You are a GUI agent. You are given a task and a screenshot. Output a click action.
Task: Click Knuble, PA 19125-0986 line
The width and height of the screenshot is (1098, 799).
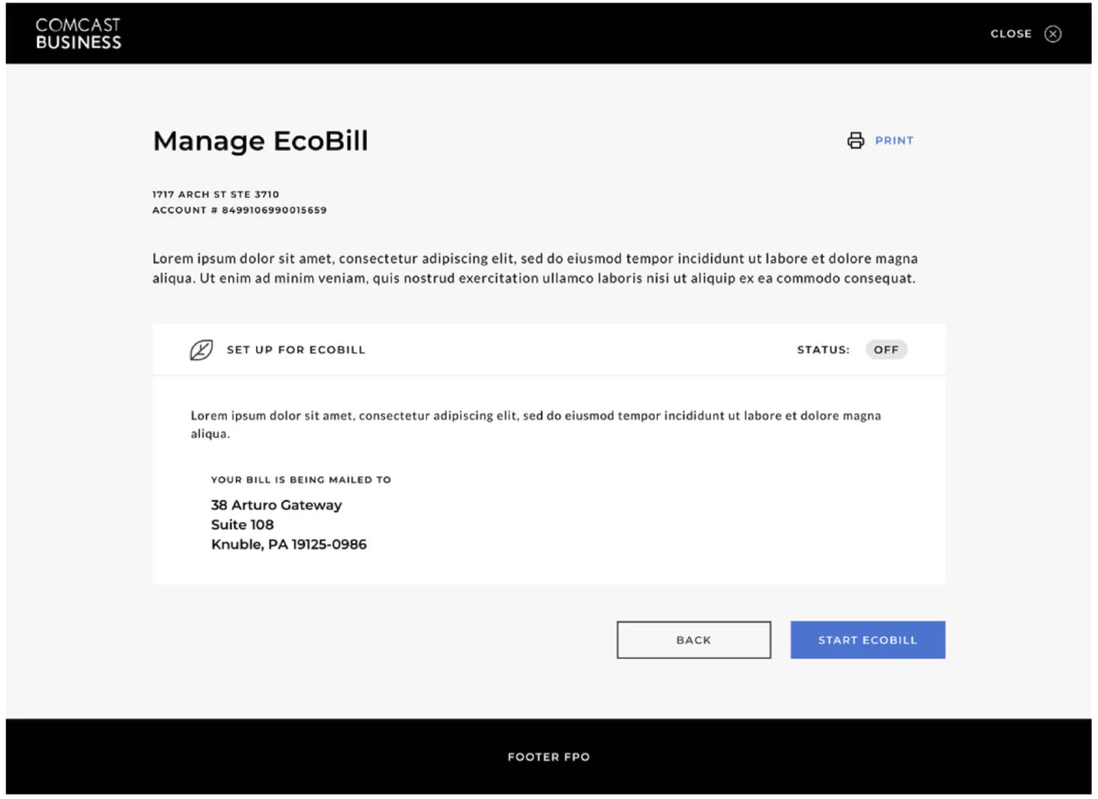point(289,545)
